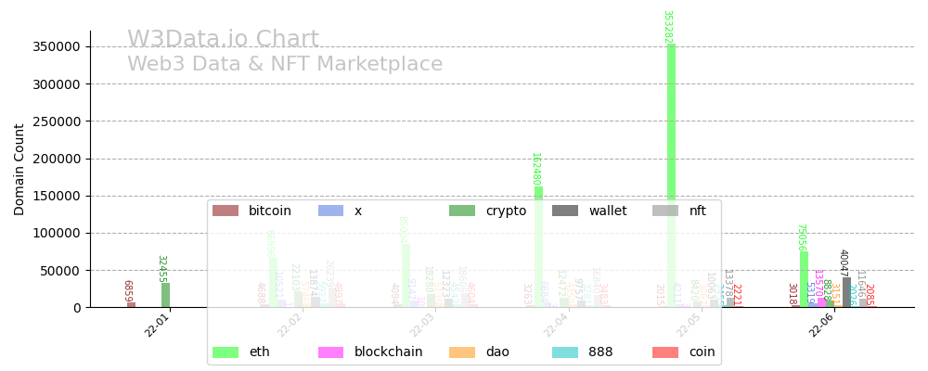Image resolution: width=928 pixels, height=371 pixels.
Task: Click the green crypto bar at 22-01
Action: click(165, 295)
